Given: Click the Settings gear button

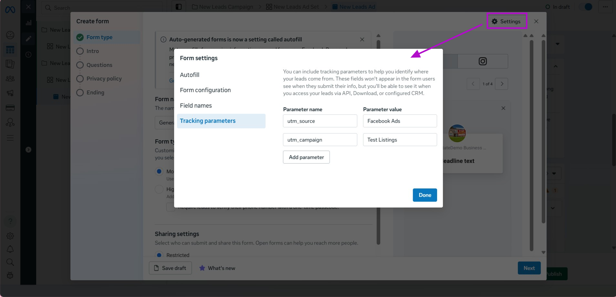Looking at the screenshot, I should (506, 21).
